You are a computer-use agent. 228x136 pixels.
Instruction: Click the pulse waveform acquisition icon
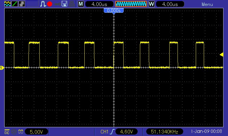pos(43,4)
